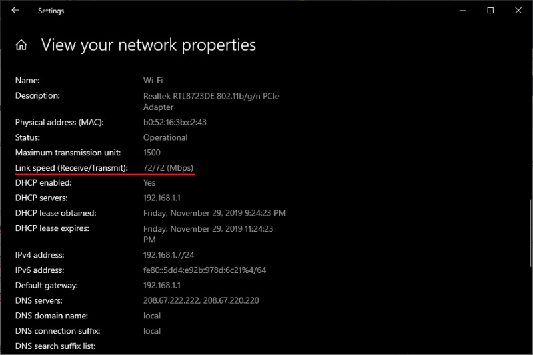Click the Settings title text

[51, 11]
